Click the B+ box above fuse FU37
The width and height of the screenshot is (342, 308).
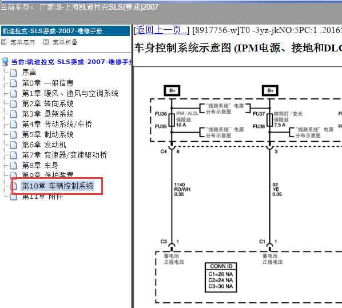tap(270, 90)
